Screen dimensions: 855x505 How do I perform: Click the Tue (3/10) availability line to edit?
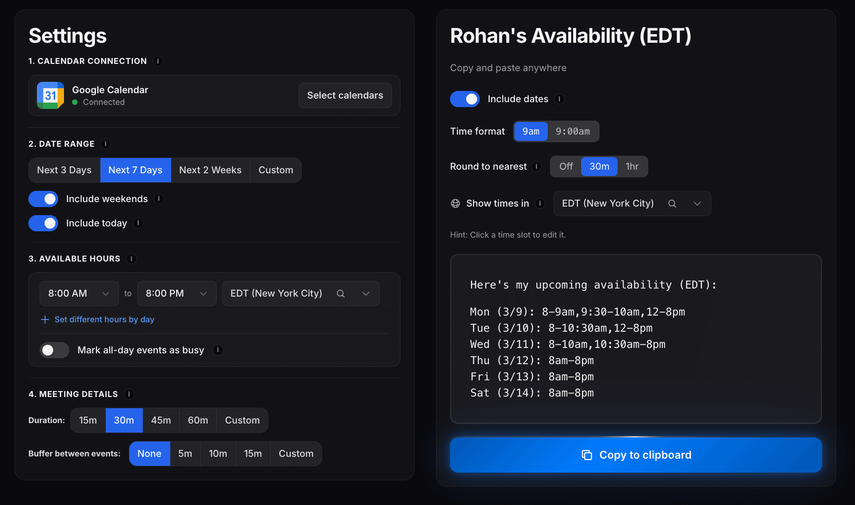coord(561,328)
